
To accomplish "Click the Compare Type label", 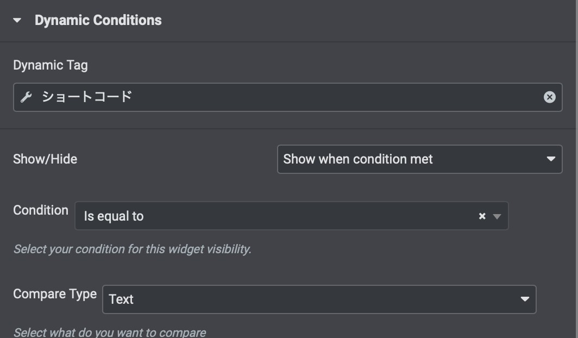I will point(55,294).
